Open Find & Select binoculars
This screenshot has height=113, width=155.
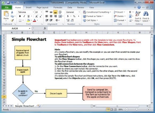146,16
